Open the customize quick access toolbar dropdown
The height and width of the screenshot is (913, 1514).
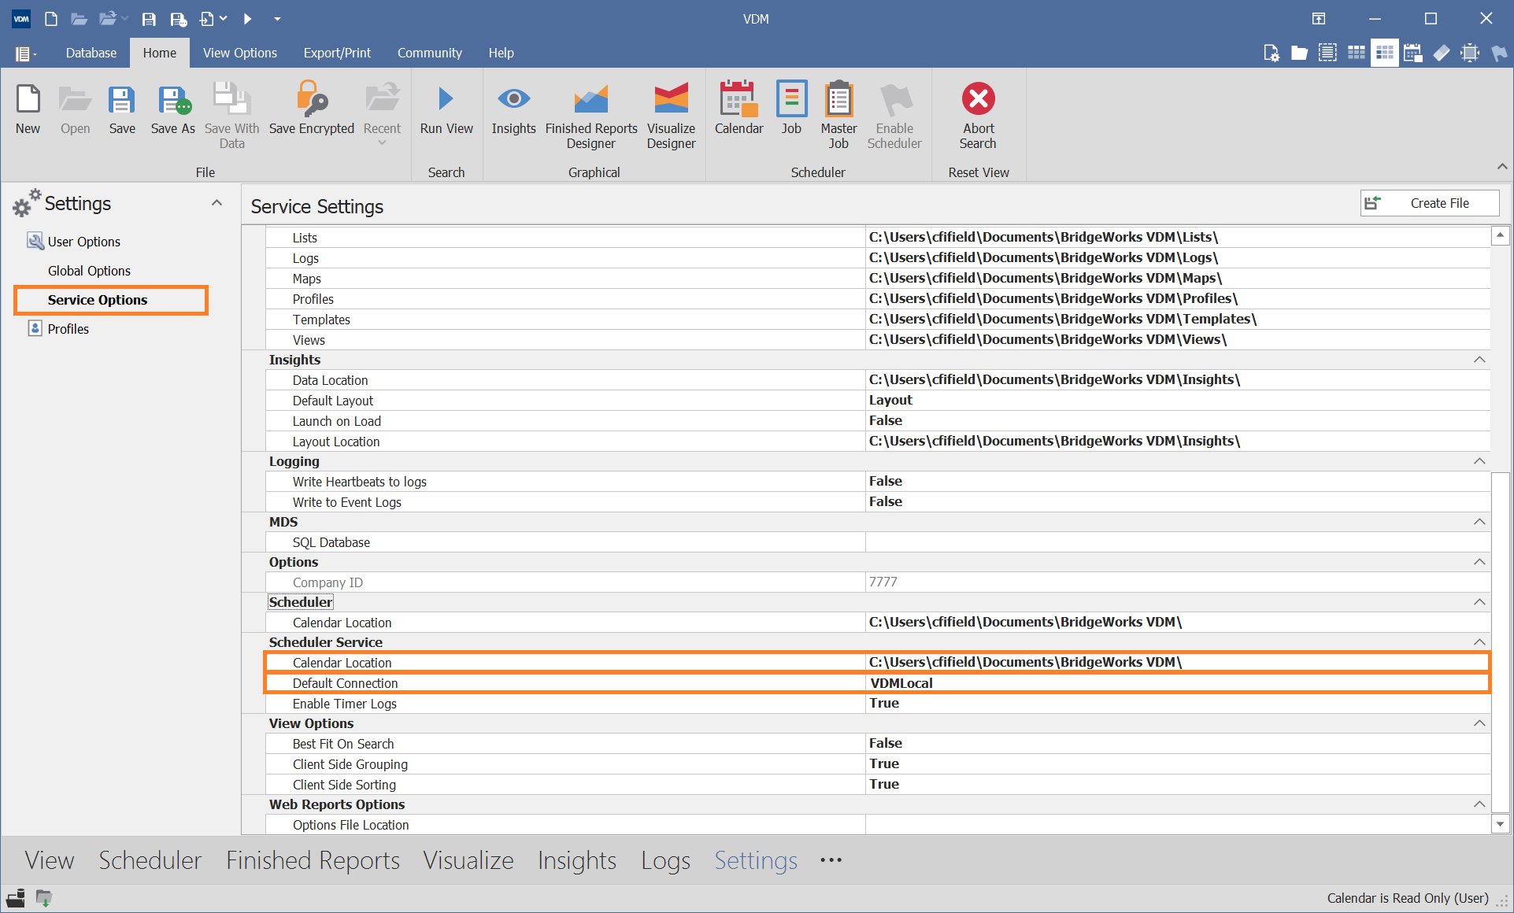click(277, 18)
